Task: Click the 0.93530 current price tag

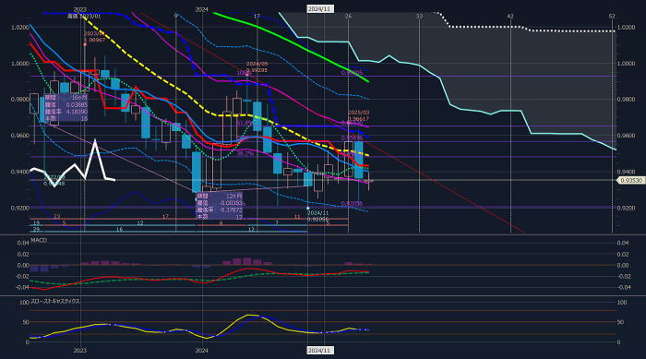Action: click(630, 181)
